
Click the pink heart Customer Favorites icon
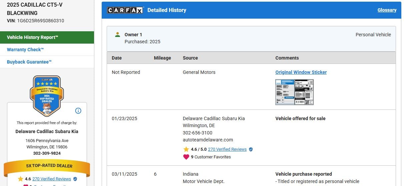click(x=186, y=157)
